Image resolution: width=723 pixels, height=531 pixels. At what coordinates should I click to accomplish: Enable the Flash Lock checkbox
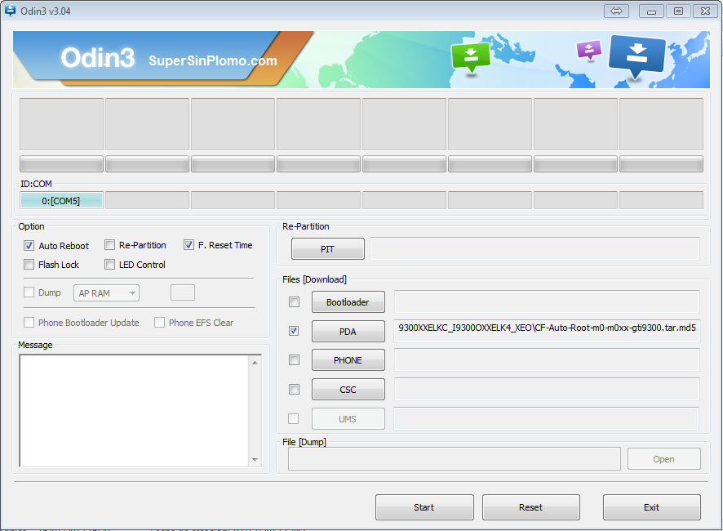pyautogui.click(x=29, y=265)
